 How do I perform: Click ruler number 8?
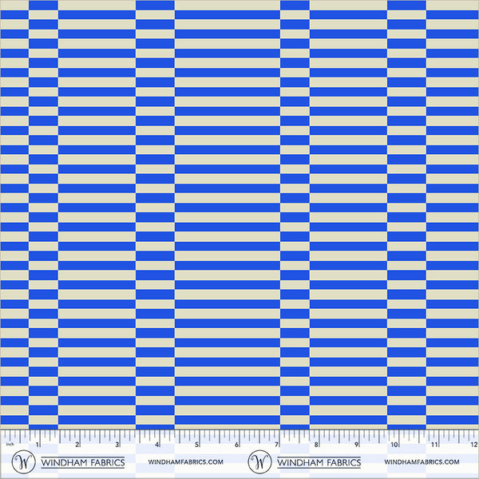pyautogui.click(x=316, y=445)
